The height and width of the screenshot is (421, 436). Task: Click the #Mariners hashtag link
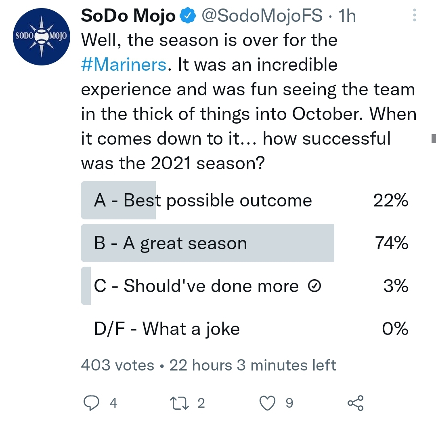124,65
